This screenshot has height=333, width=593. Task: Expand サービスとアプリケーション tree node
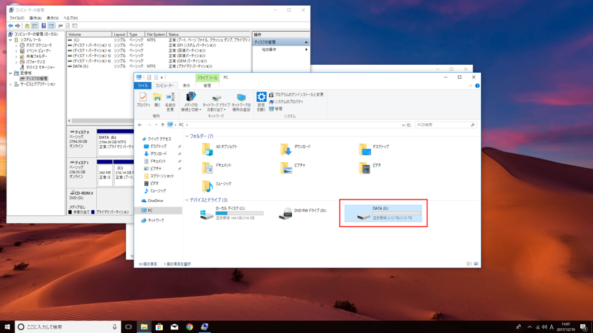pos(10,84)
